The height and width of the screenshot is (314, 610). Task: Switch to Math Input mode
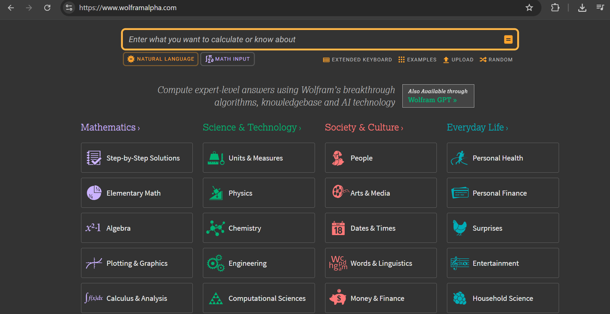pos(228,59)
